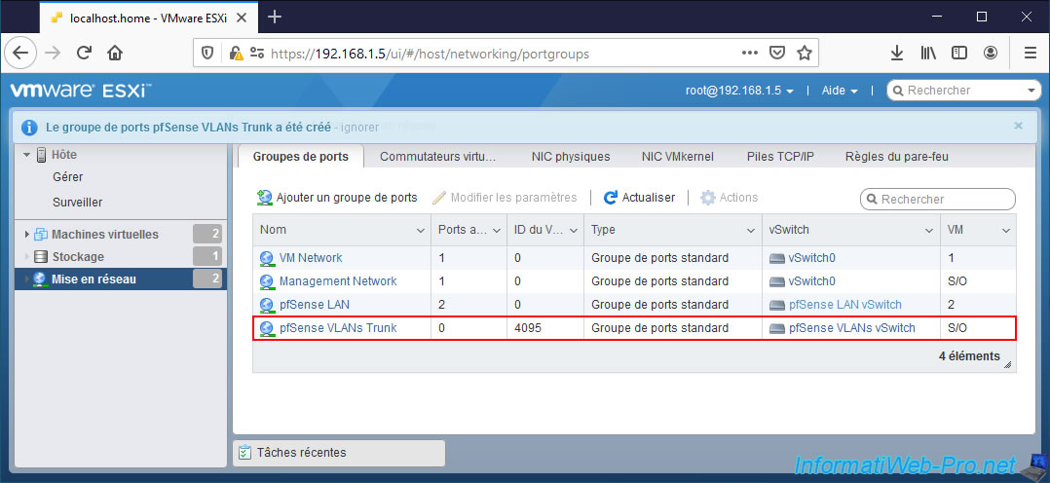The width and height of the screenshot is (1050, 483).
Task: Open the pfSense LAN vSwitch link
Action: pos(845,304)
